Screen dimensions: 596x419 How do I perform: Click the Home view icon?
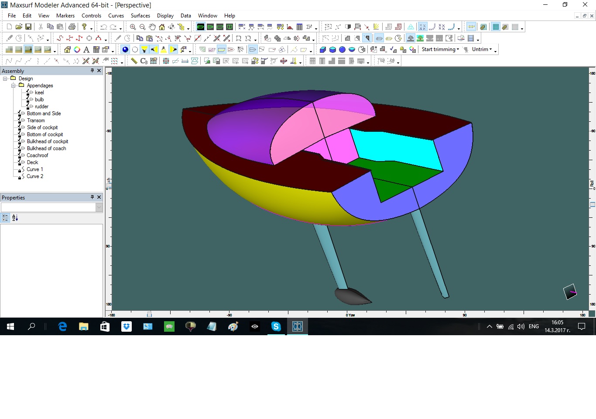point(161,27)
